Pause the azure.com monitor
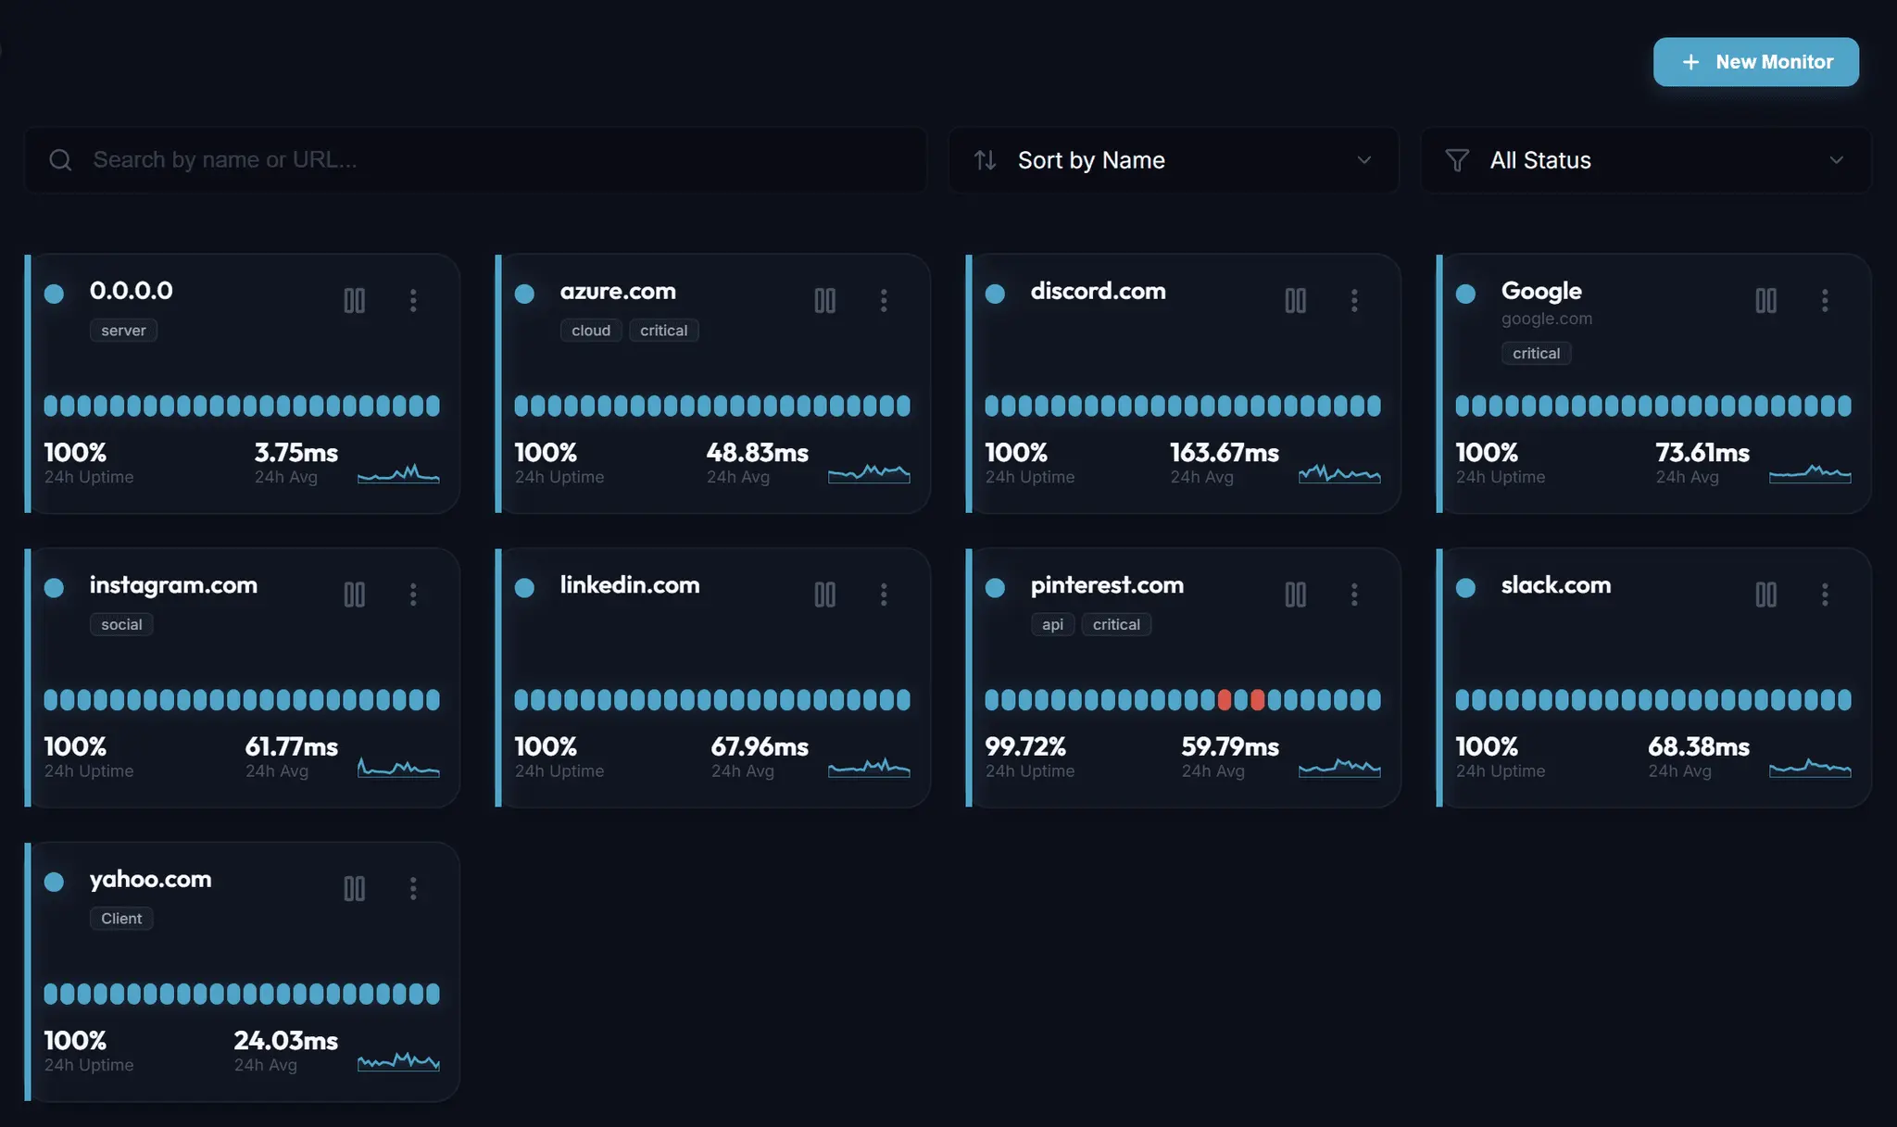 [824, 300]
